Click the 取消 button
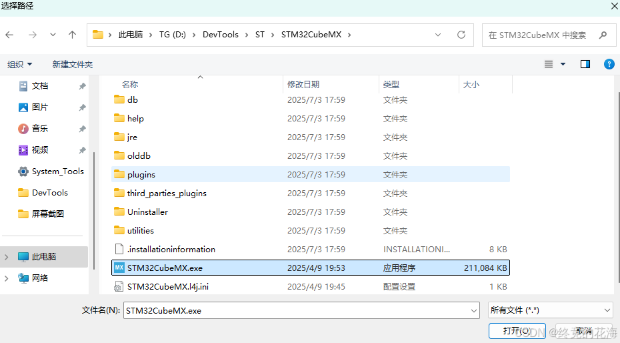620x343 pixels. click(583, 331)
